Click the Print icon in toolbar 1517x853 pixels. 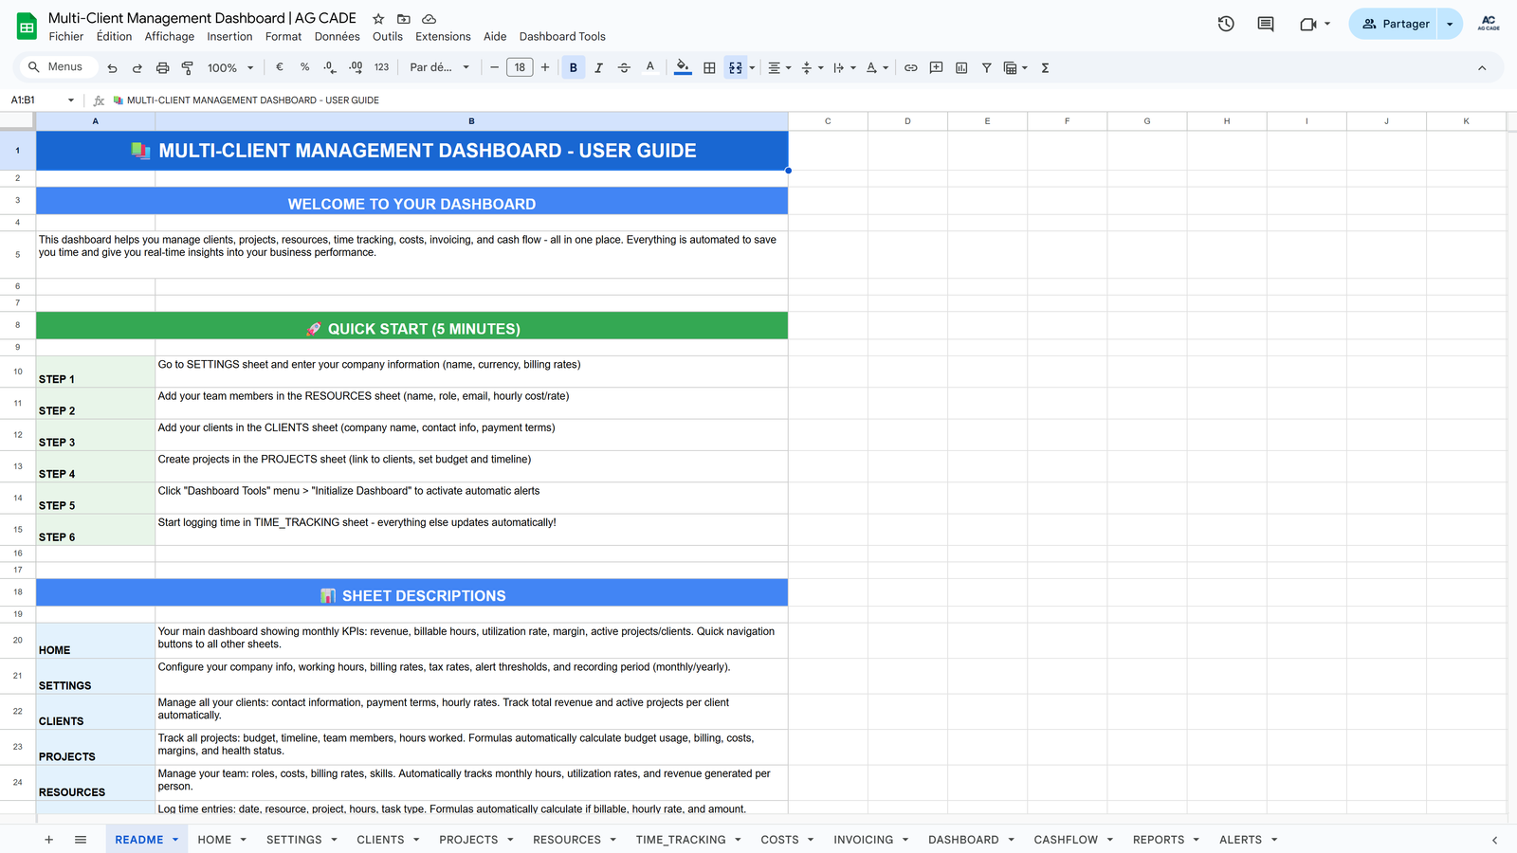click(162, 67)
